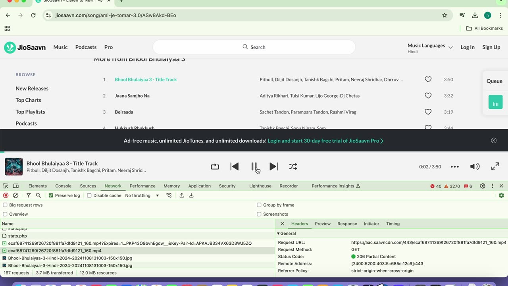The height and width of the screenshot is (286, 508).
Task: Open Chrome media controls icon
Action: (x=462, y=15)
